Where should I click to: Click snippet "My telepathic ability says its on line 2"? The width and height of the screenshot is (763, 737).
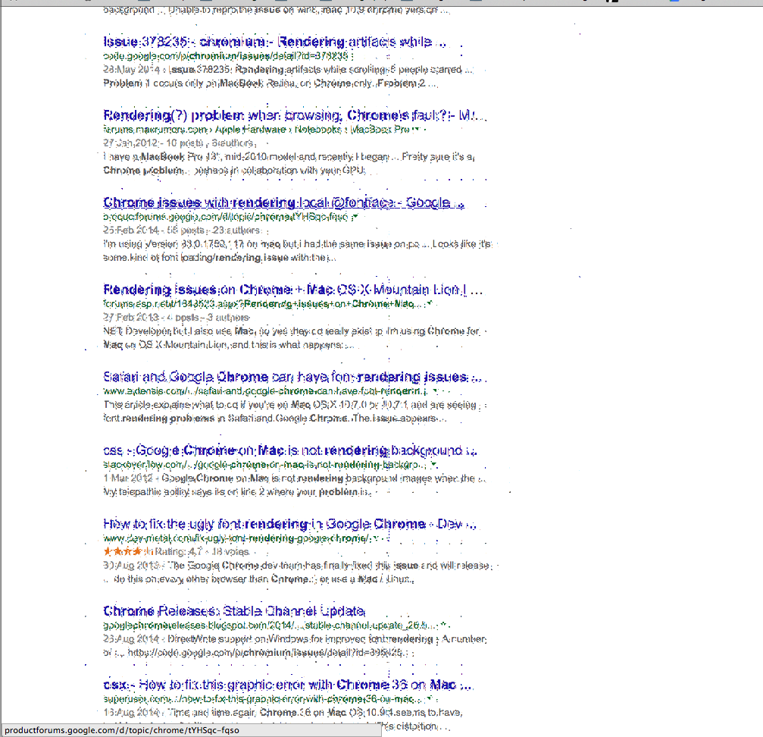tap(237, 492)
